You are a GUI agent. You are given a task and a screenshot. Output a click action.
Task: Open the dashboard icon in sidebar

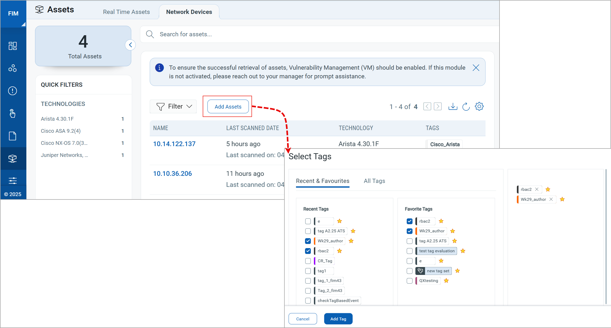point(12,46)
